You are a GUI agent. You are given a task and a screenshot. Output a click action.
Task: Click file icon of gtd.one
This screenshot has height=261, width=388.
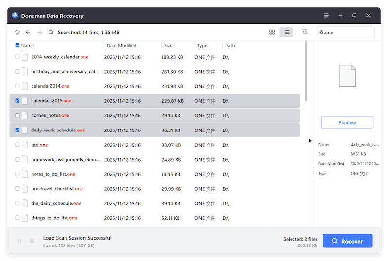[x=25, y=145]
